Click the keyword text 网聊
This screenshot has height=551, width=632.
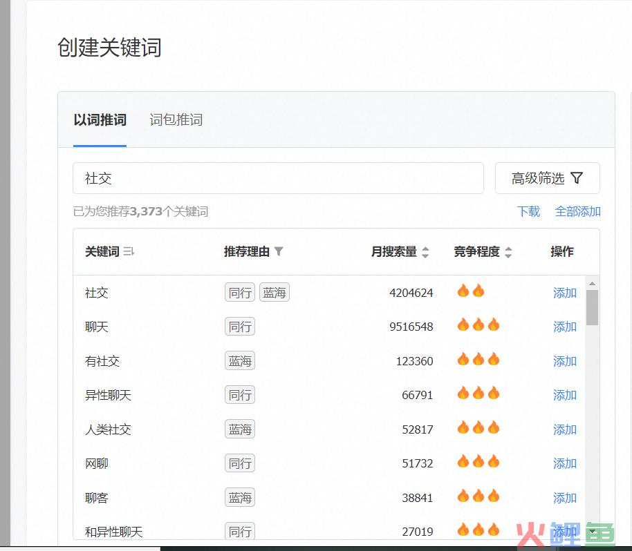click(x=97, y=463)
